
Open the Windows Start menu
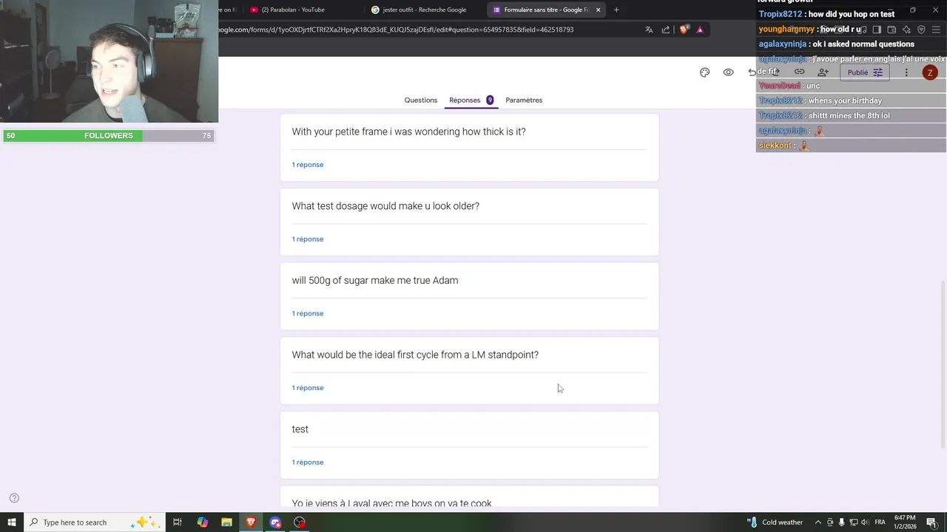pos(11,522)
